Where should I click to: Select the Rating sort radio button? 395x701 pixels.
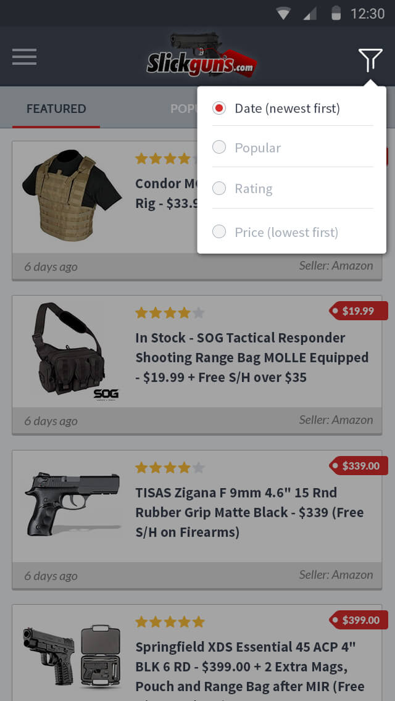coord(293,188)
